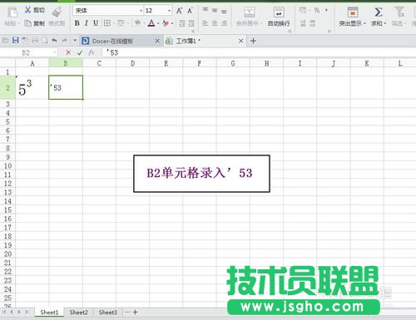Toggle Underline formatting
The width and height of the screenshot is (416, 320).
pos(96,23)
